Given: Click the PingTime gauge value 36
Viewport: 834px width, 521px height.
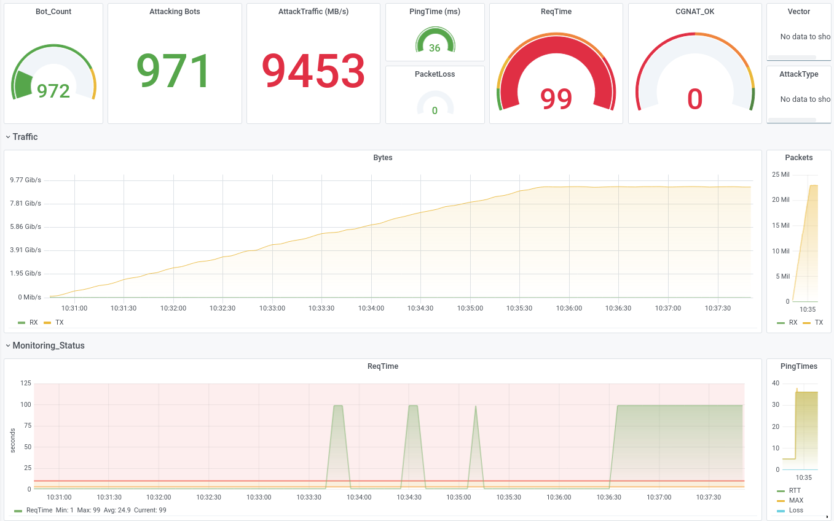Looking at the screenshot, I should 435,48.
